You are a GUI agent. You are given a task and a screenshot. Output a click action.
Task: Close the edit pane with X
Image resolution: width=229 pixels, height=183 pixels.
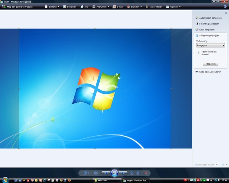(226, 13)
